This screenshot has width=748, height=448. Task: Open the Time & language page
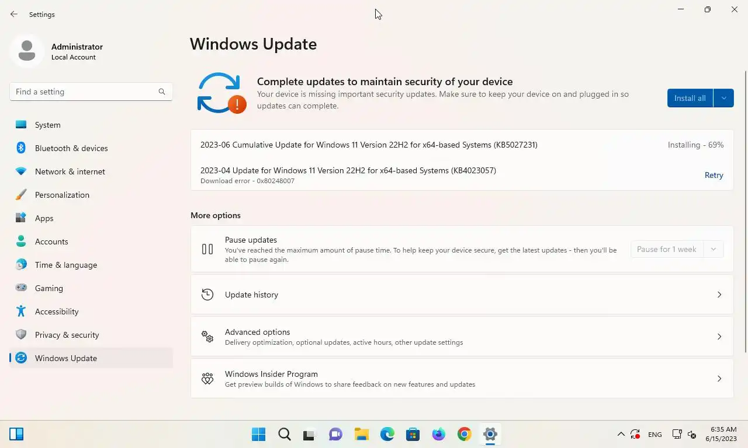[x=91, y=265]
